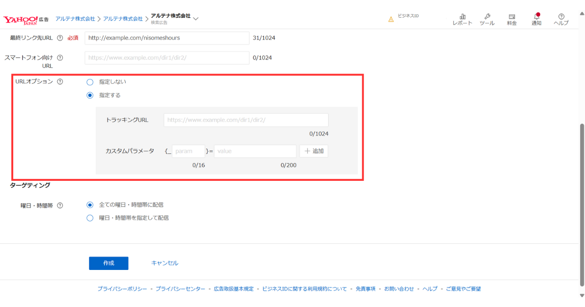This screenshot has height=307, width=585.
Task: Open the ヘルプ help icon in header
Action: (561, 19)
